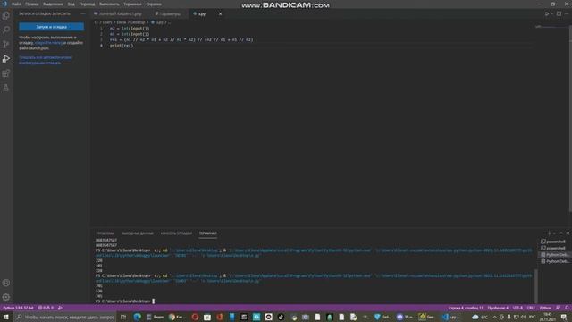Change CRLF end of line sequence
Image resolution: width=572 pixels, height=322 pixels.
(531, 308)
